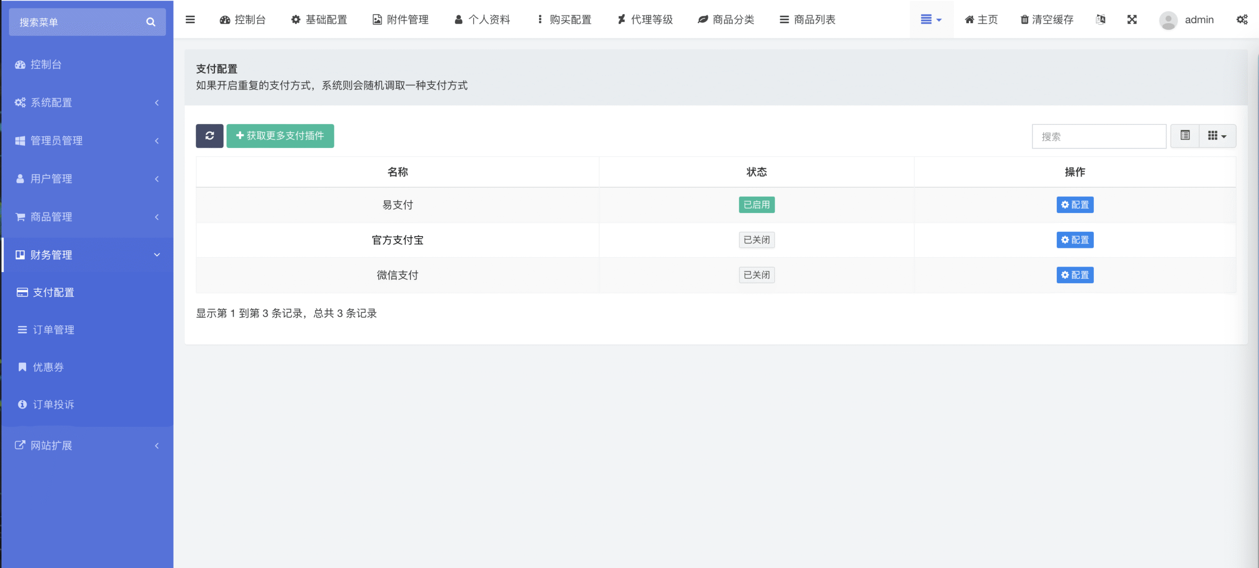Click the gears settings icon top right
Screen dimensions: 1259x568
click(x=1242, y=20)
